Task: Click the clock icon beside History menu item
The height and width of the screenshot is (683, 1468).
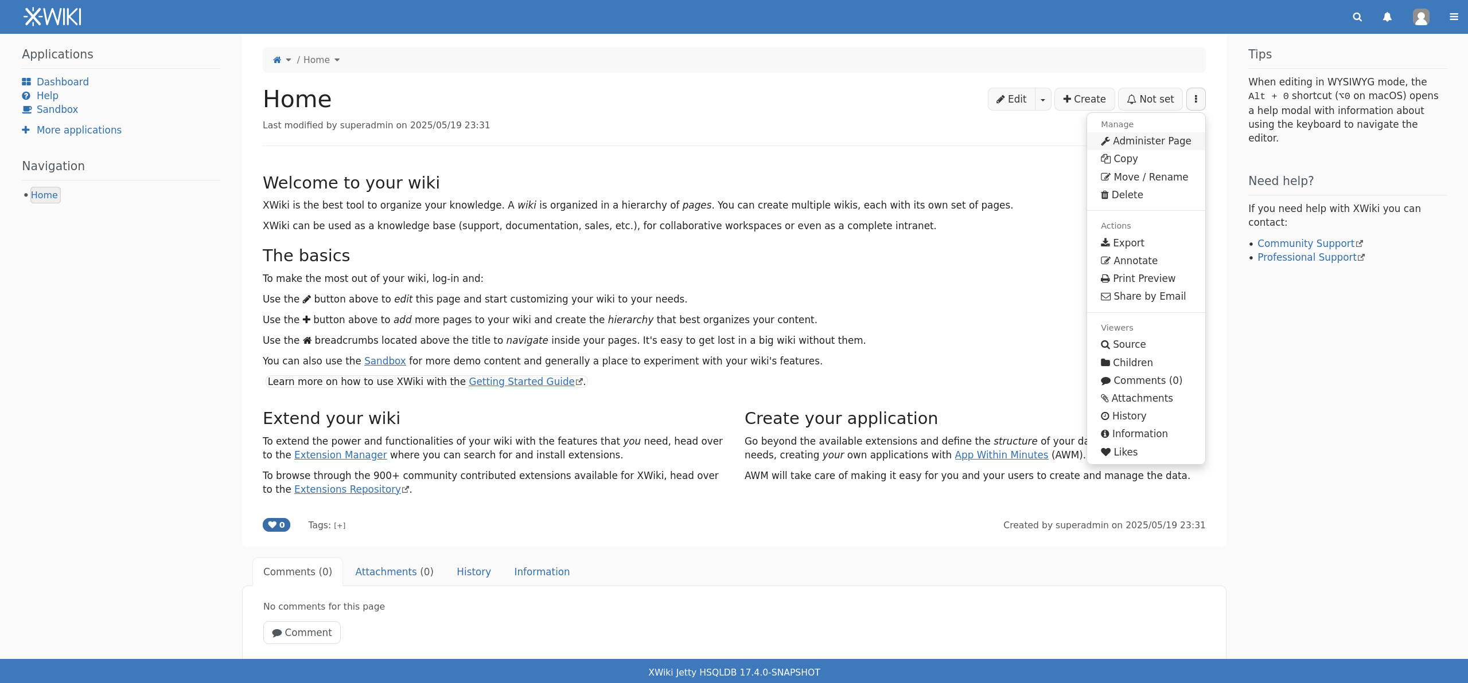Action: coord(1105,416)
